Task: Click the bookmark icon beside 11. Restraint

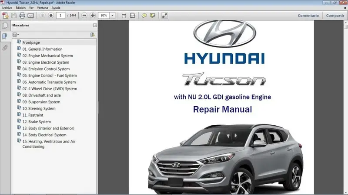Action: click(19, 114)
